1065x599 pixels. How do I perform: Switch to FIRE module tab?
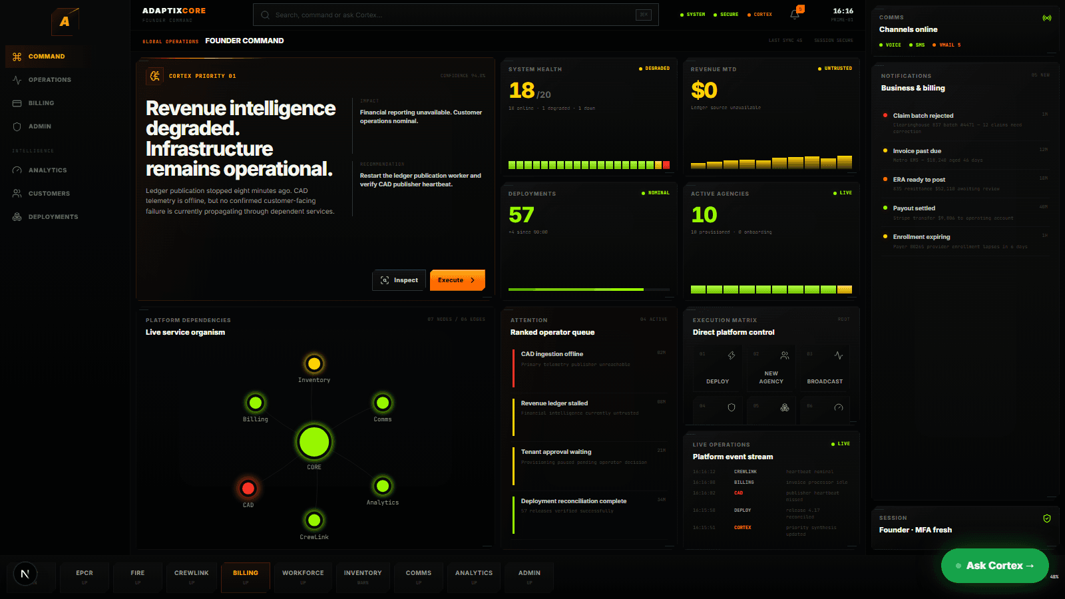click(x=138, y=577)
